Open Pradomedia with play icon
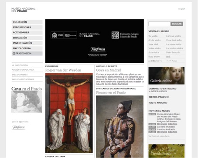Viewport: 198px width, 158px height. [x=27, y=53]
